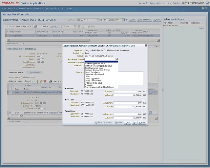Click OK in the dialog
Image resolution: width=210 pixels, height=168 pixels.
pos(135,123)
